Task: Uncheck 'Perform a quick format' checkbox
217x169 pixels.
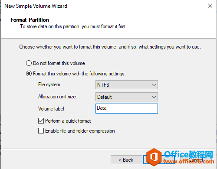Action: pos(41,121)
